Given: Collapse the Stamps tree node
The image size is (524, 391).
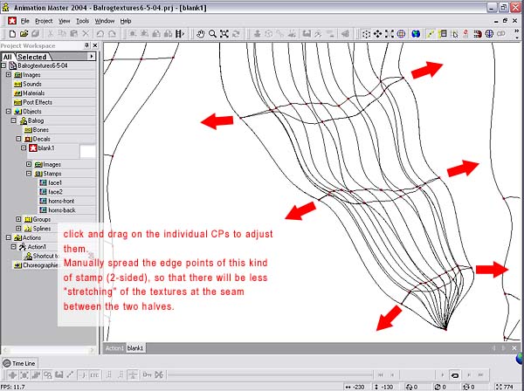Looking at the screenshot, I should pyautogui.click(x=29, y=174).
